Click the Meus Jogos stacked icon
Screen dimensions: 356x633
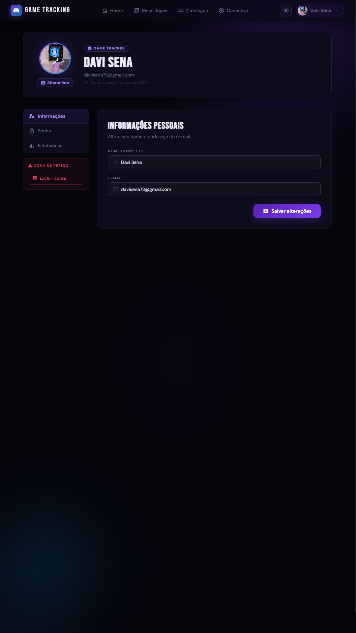[136, 10]
